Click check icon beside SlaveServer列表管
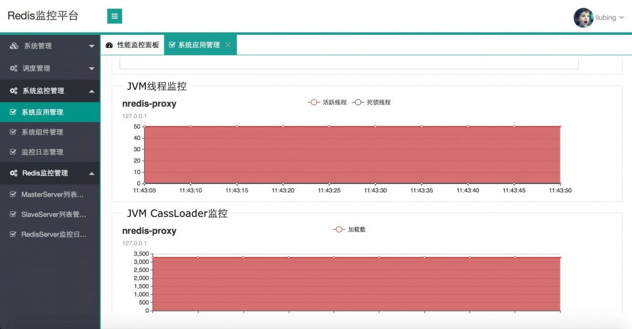632x329 pixels. (x=13, y=214)
